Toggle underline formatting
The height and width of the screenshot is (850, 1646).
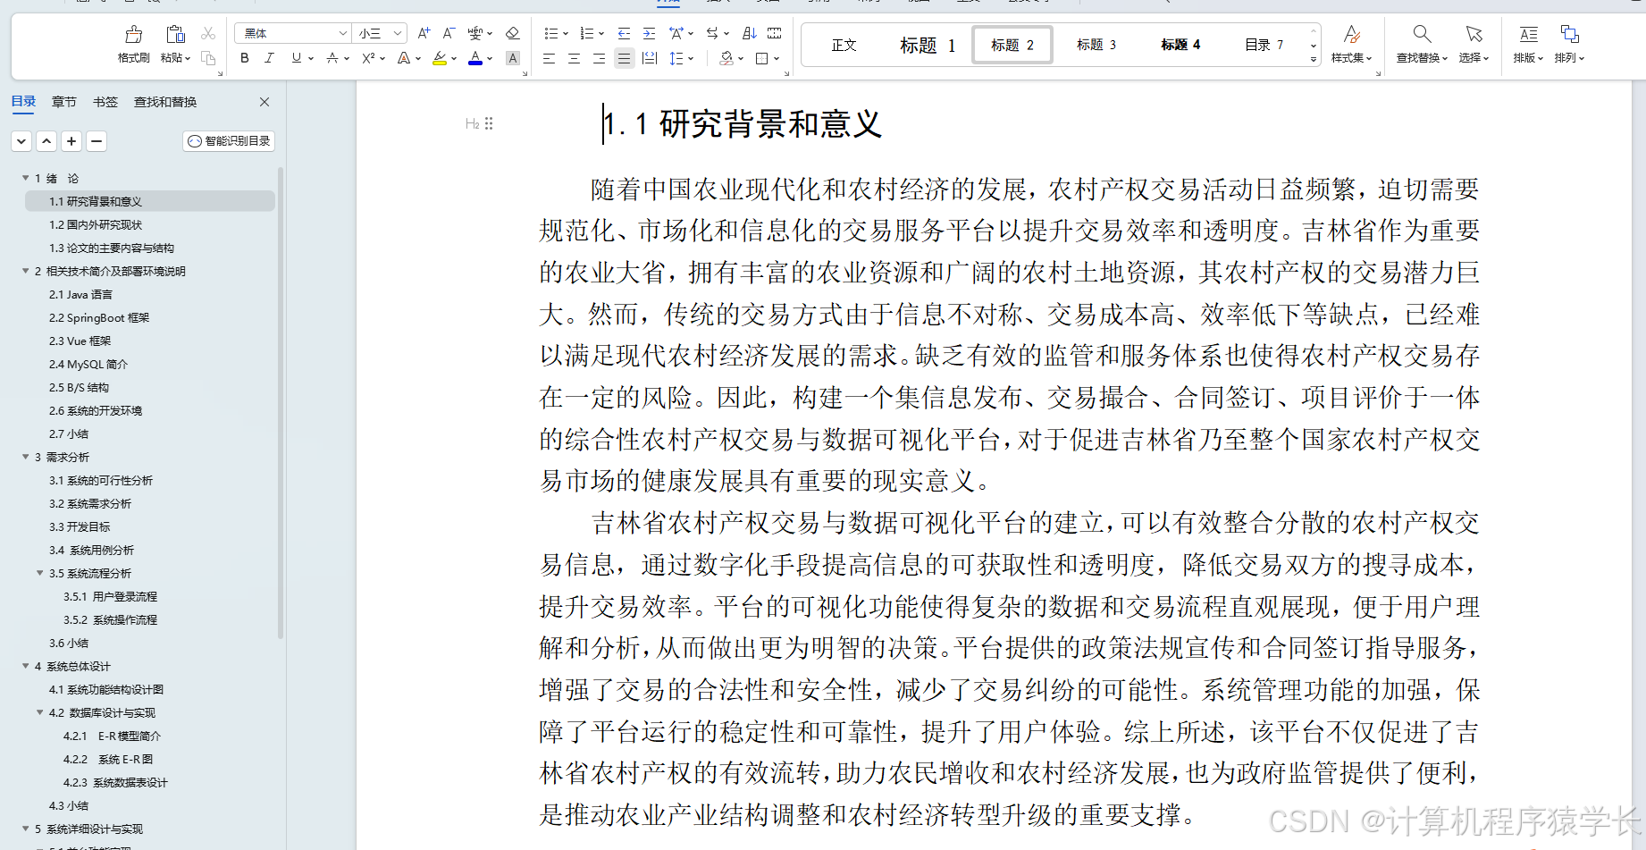pos(297,58)
